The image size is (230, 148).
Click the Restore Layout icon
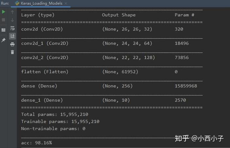4,30
